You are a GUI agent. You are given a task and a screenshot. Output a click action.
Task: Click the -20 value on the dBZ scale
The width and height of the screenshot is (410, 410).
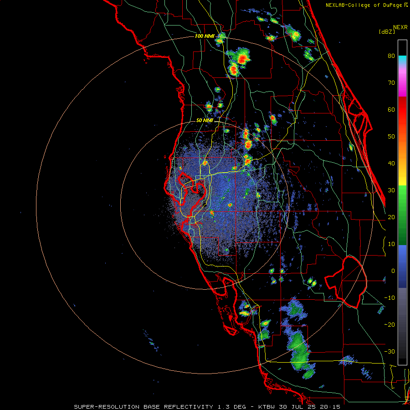389,324
